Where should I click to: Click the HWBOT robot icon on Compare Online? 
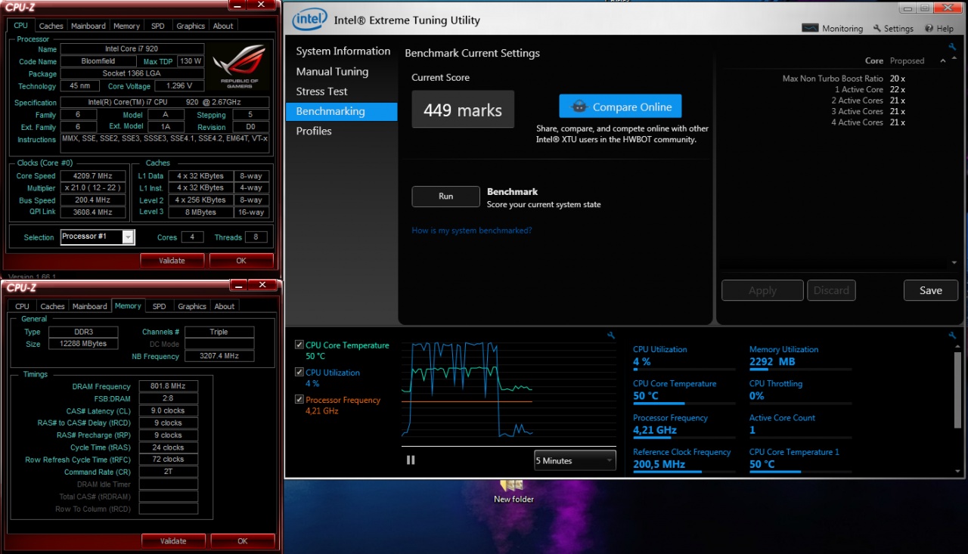click(580, 107)
